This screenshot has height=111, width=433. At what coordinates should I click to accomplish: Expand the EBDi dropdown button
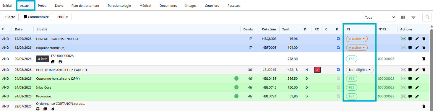pyautogui.click(x=63, y=17)
